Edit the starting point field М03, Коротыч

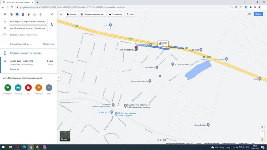28,22
